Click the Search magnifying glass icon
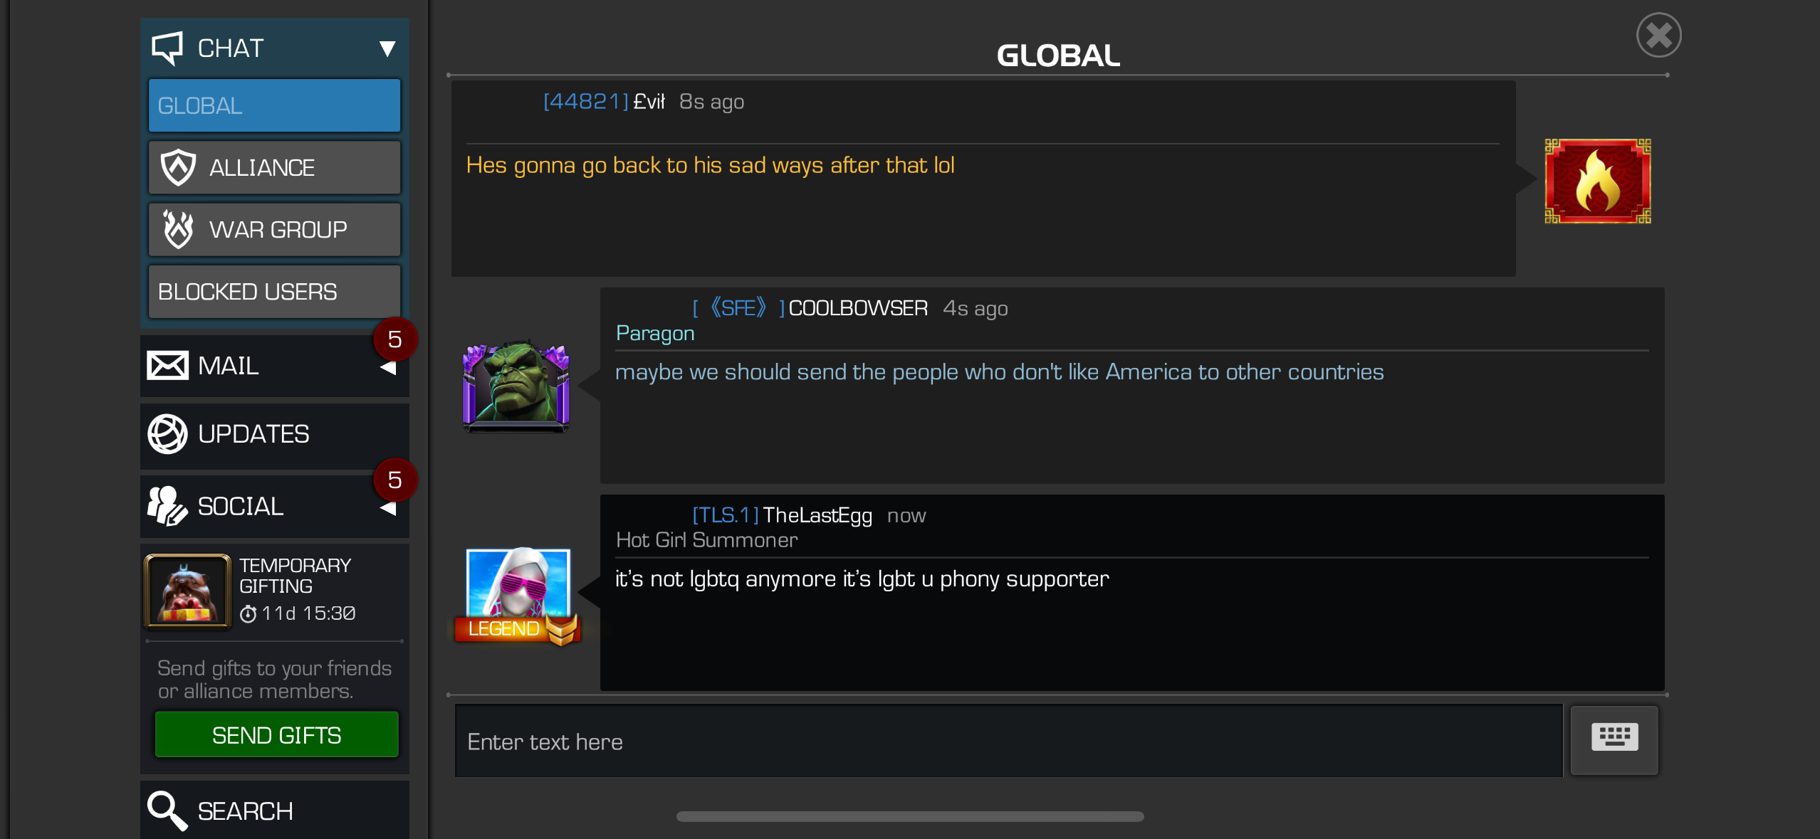The height and width of the screenshot is (839, 1820). pyautogui.click(x=167, y=811)
